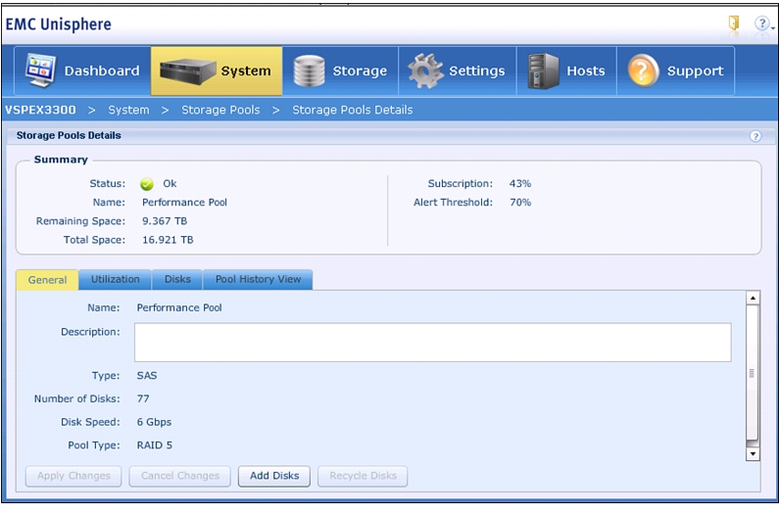
Task: Click the System storage array icon
Action: [x=187, y=71]
